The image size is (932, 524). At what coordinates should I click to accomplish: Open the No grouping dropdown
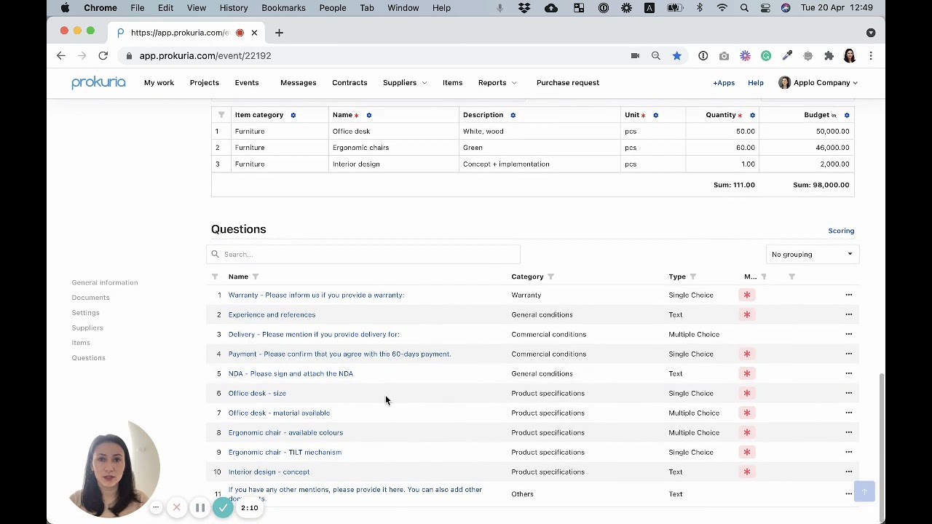812,254
